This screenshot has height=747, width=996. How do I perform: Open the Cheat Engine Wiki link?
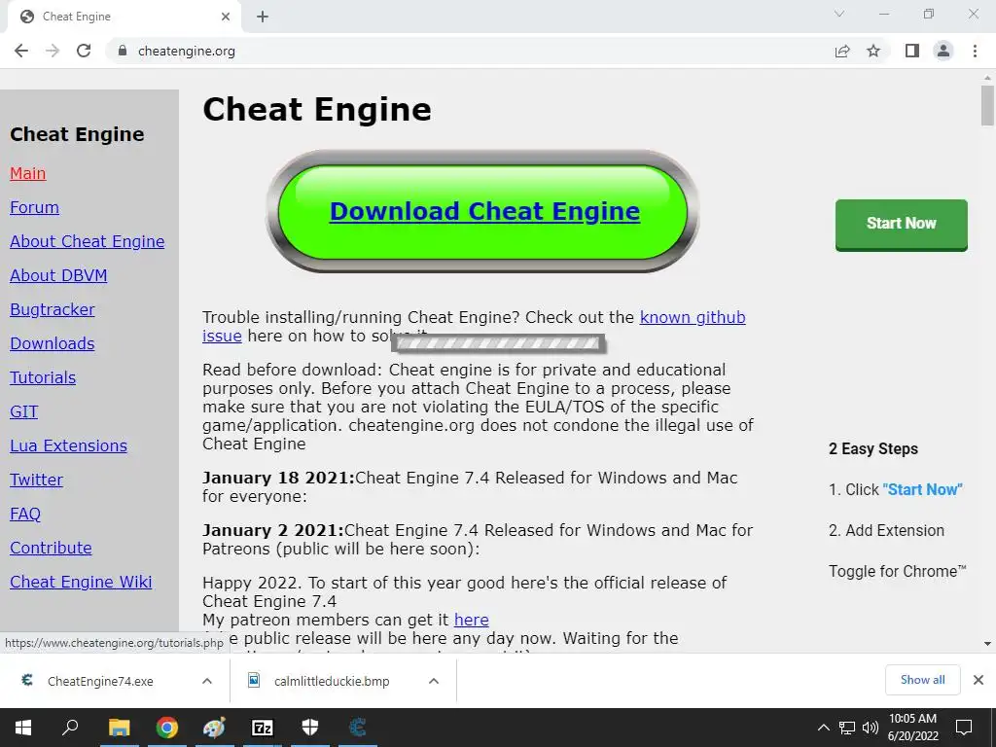81,582
